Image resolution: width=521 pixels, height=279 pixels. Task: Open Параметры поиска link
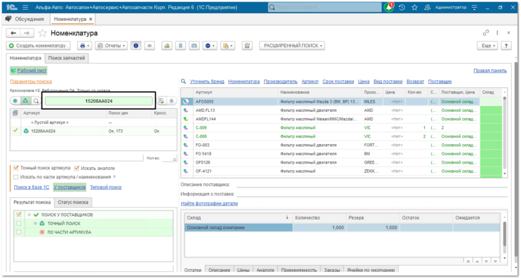tap(31, 81)
